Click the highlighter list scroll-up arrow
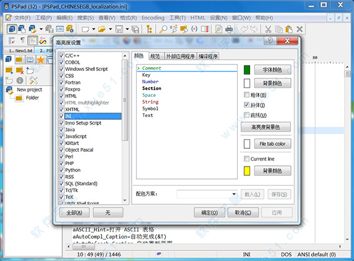The height and width of the screenshot is (261, 354). [x=125, y=56]
